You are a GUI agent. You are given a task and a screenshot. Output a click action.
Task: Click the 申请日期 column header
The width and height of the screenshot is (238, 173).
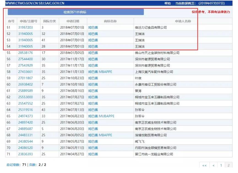[73, 21]
